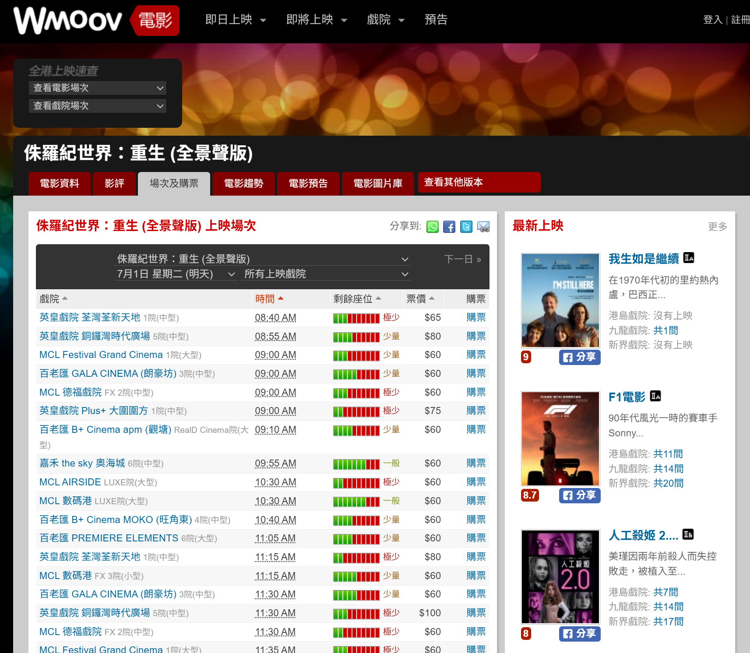Image resolution: width=750 pixels, height=653 pixels.
Task: Open 查看戲院場次 dropdown
Action: click(98, 106)
